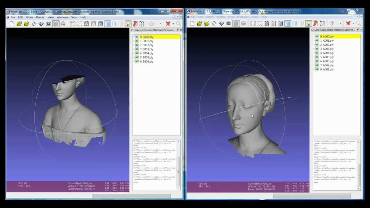Click Reload mesh icon in B.mlp window
Image resolution: width=370 pixels, height=208 pixels.
point(34,24)
